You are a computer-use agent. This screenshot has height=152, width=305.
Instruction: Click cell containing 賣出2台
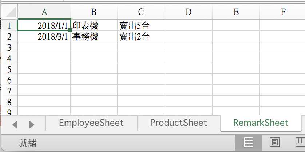(x=141, y=36)
